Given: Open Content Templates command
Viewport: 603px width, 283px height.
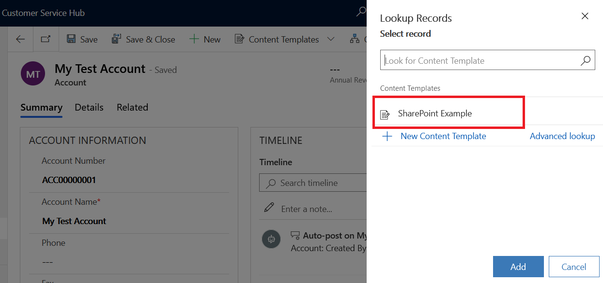Looking at the screenshot, I should click(277, 40).
